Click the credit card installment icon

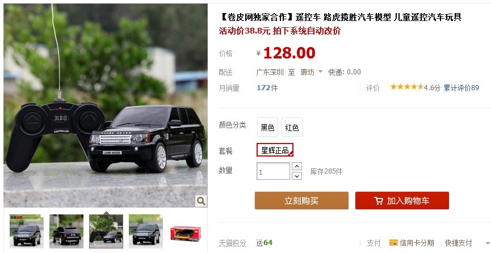point(393,243)
